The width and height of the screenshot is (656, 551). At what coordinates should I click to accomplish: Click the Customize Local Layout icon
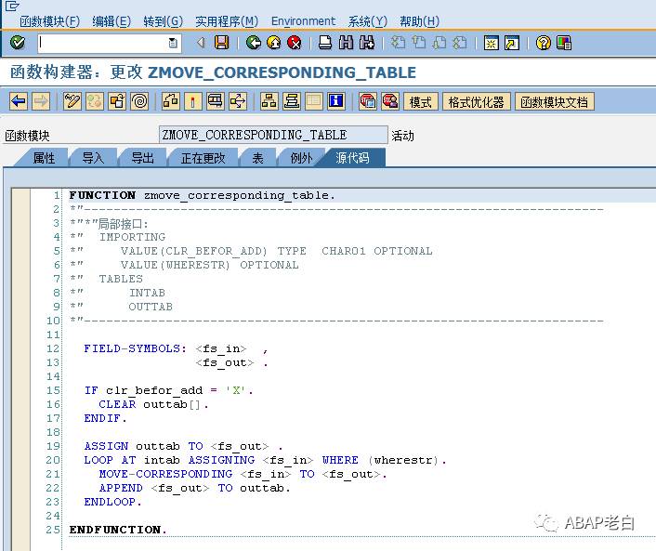(563, 43)
